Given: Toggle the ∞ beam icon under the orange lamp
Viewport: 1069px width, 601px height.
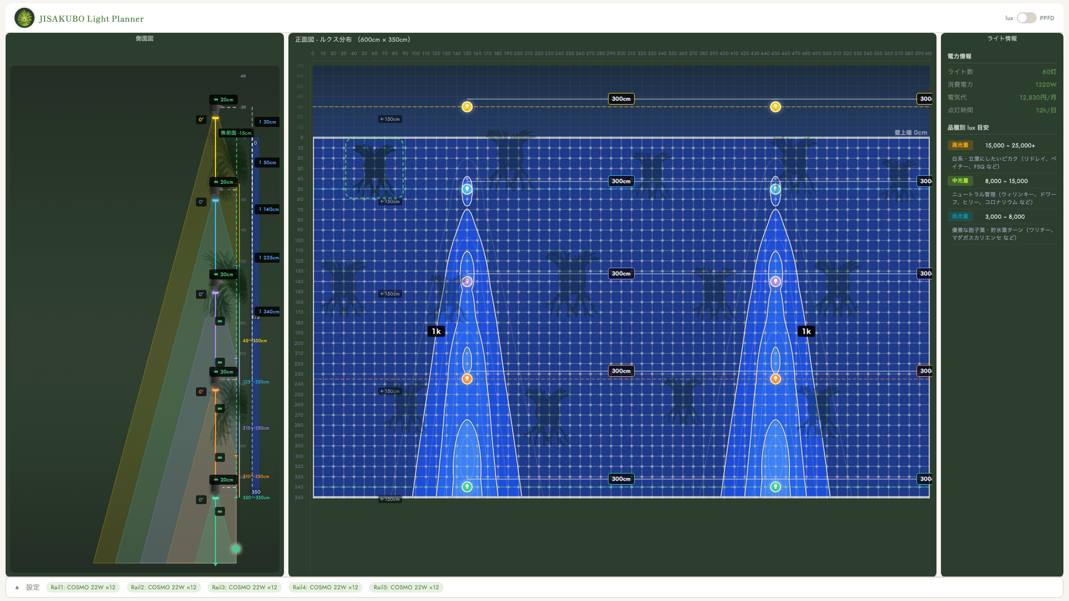Looking at the screenshot, I should (220, 408).
